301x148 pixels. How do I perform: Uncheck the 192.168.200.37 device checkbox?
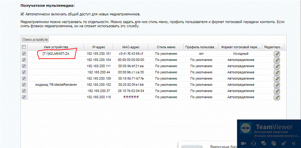click(24, 91)
